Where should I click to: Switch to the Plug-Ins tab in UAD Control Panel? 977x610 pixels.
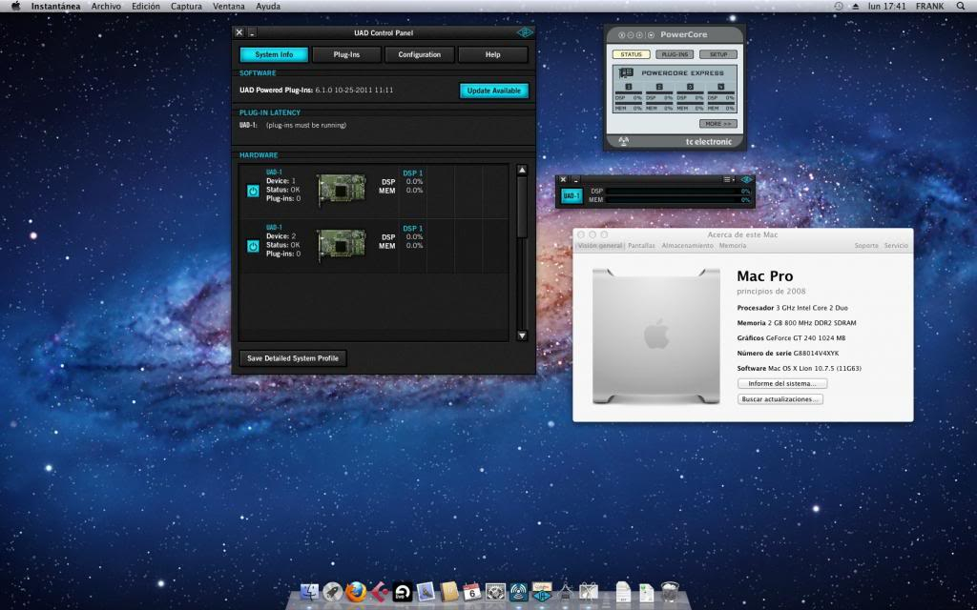346,54
